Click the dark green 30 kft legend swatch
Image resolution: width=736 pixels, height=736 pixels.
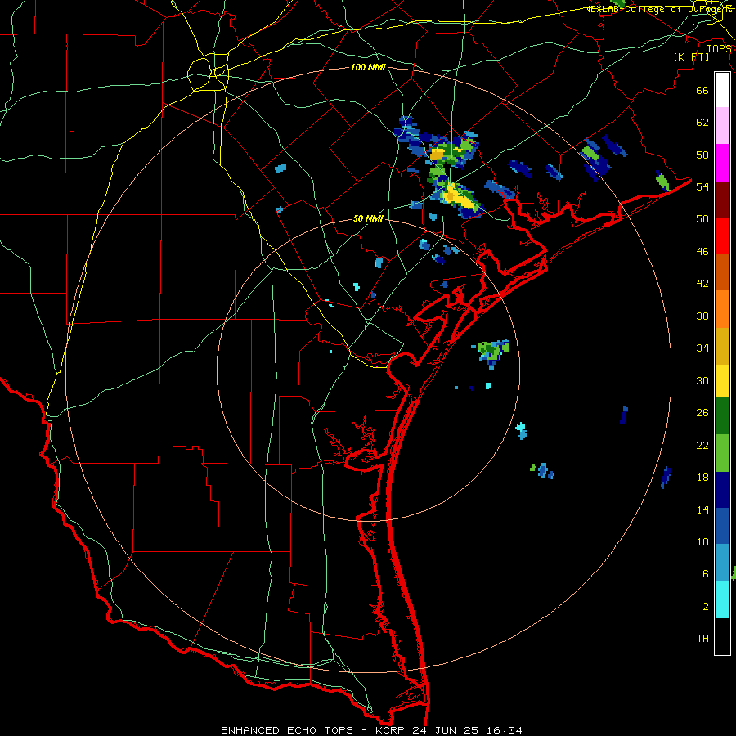click(722, 416)
